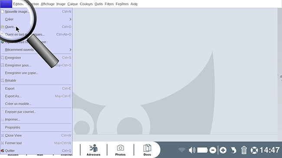Open the Outils menu

98,4
